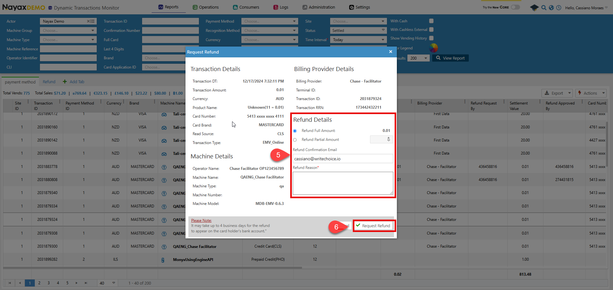
Task: Go to last page of results
Action: pos(86,283)
